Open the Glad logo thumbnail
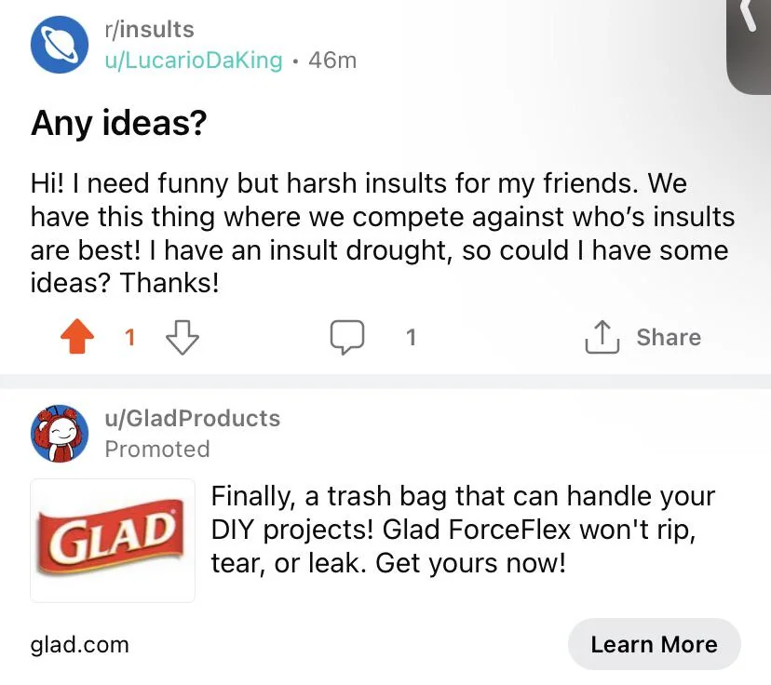This screenshot has width=771, height=685. [113, 540]
